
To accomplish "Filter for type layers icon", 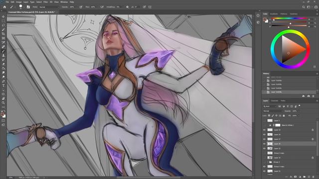I will (x=288, y=106).
